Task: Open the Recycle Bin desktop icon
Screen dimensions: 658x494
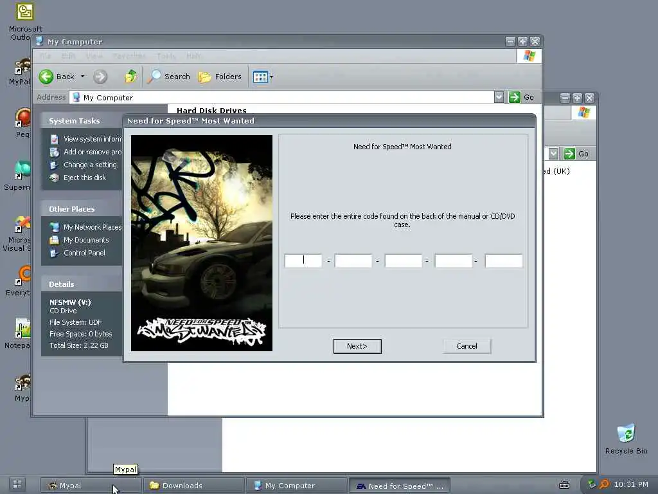Action: tap(626, 439)
